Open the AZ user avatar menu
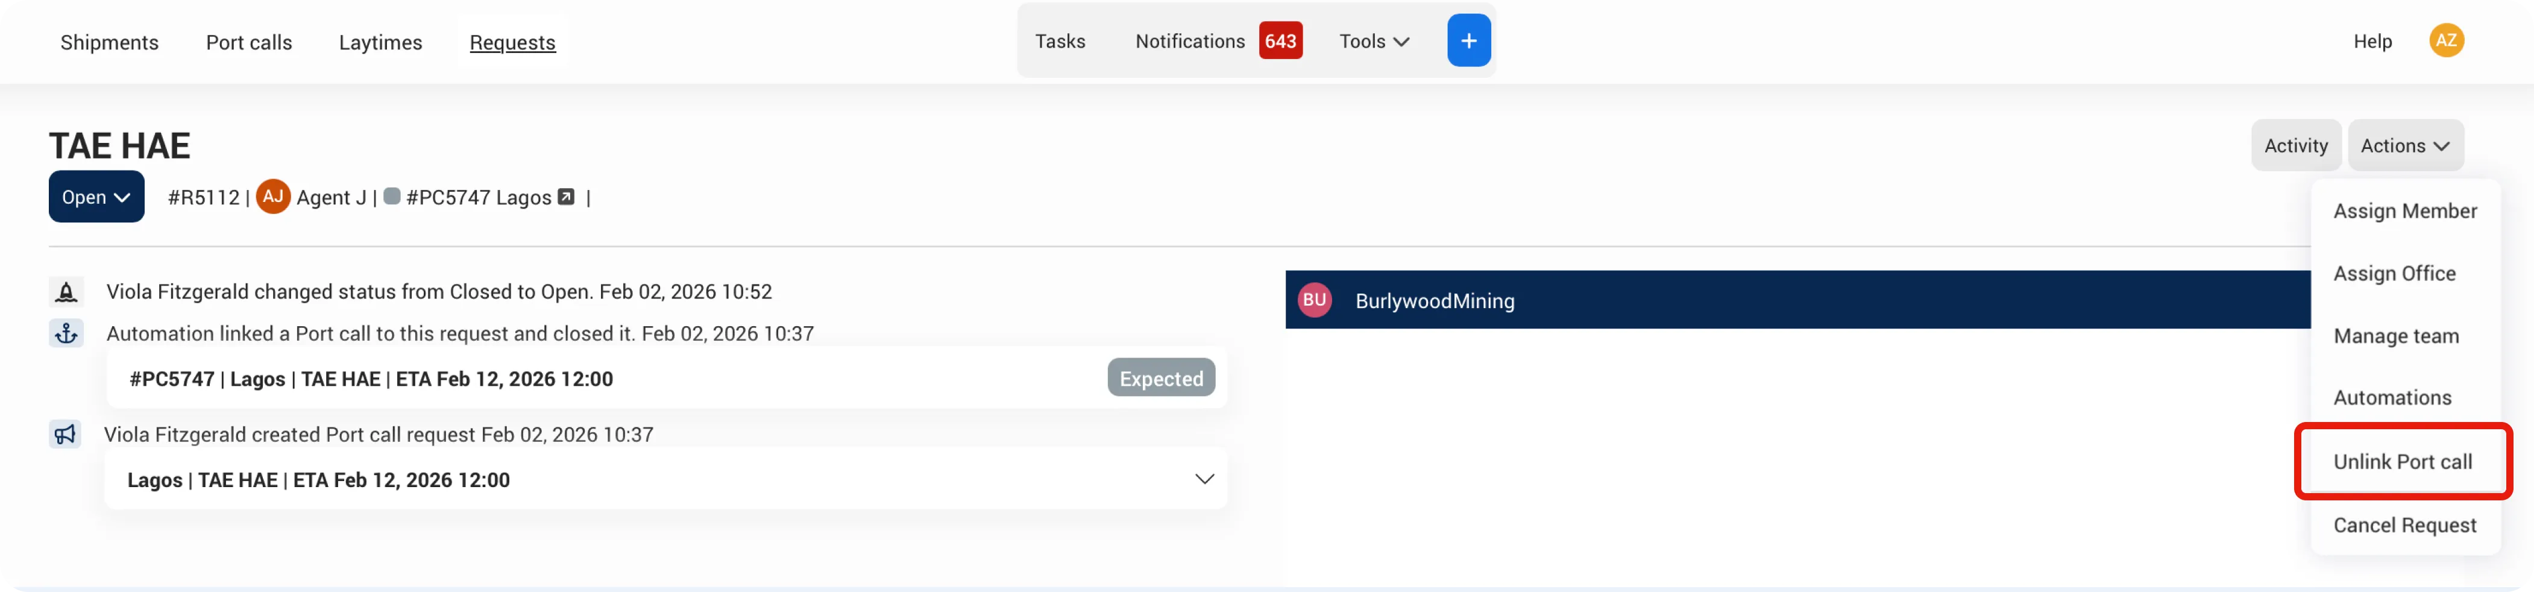Screen dimensions: 2534x592 pyautogui.click(x=2445, y=40)
